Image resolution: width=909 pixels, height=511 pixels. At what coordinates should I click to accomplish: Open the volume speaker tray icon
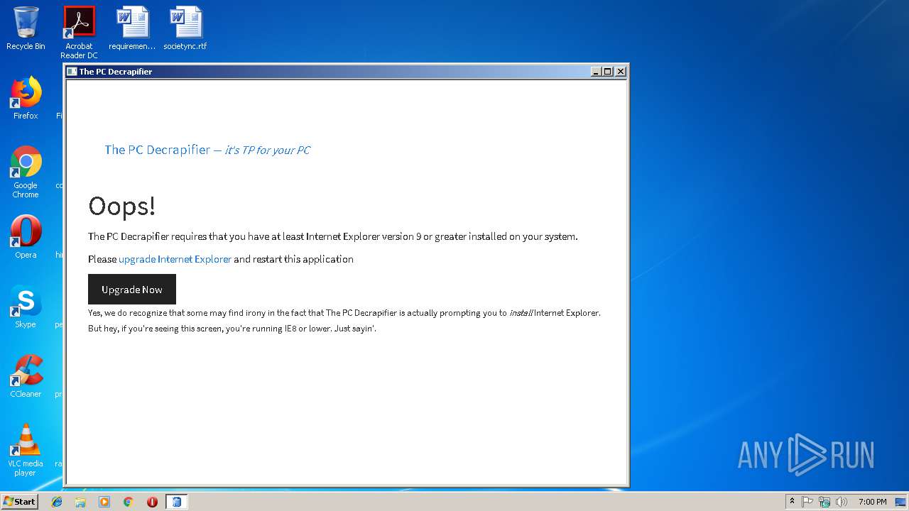[842, 502]
